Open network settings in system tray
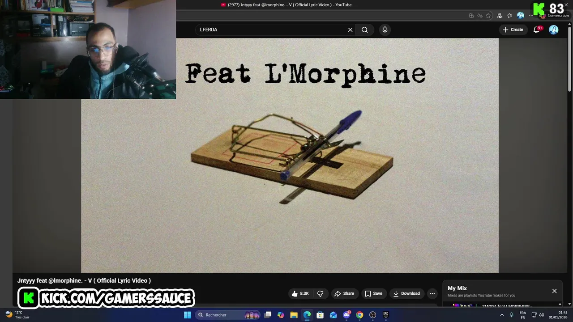This screenshot has height=322, width=573. [534, 315]
